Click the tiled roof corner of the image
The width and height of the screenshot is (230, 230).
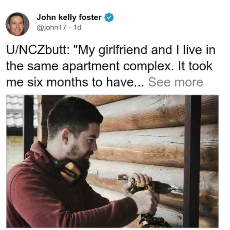point(15,111)
